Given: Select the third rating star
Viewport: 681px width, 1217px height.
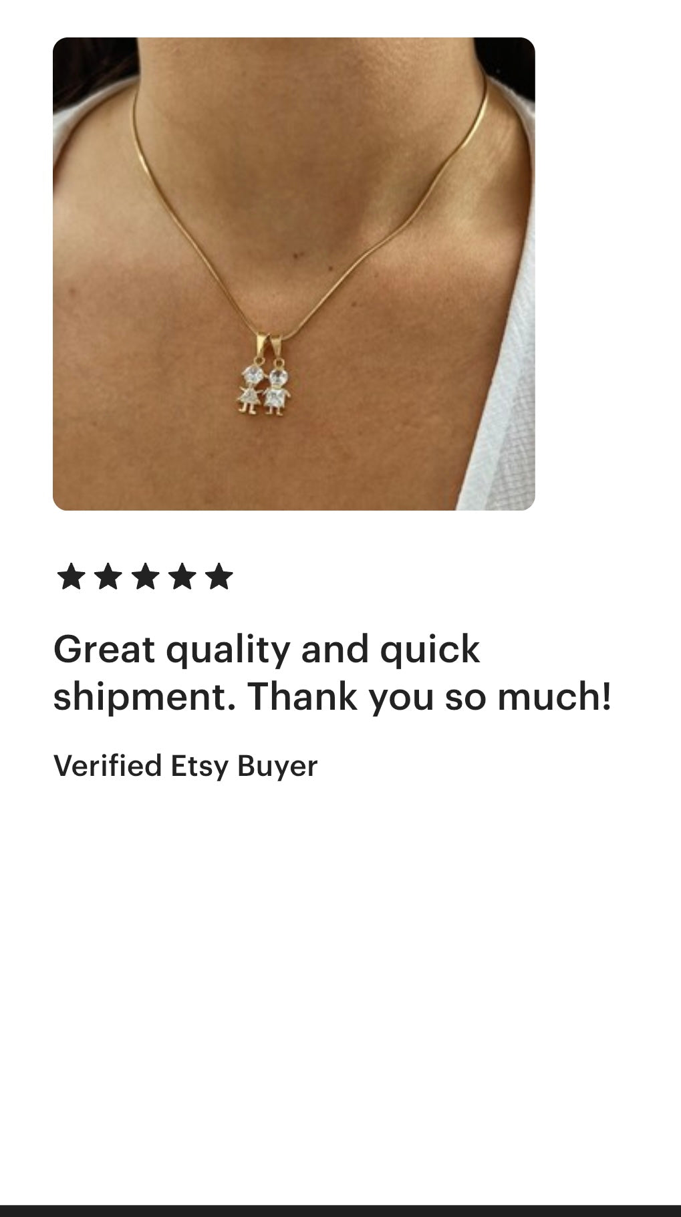Looking at the screenshot, I should [x=145, y=577].
